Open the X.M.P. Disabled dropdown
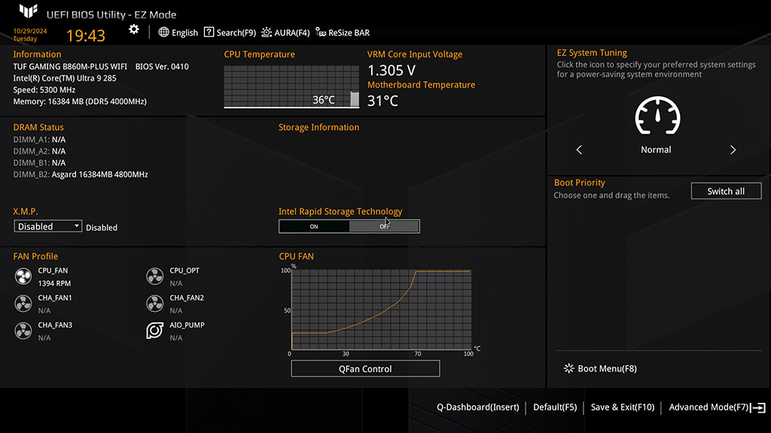Image resolution: width=771 pixels, height=433 pixels. (48, 226)
